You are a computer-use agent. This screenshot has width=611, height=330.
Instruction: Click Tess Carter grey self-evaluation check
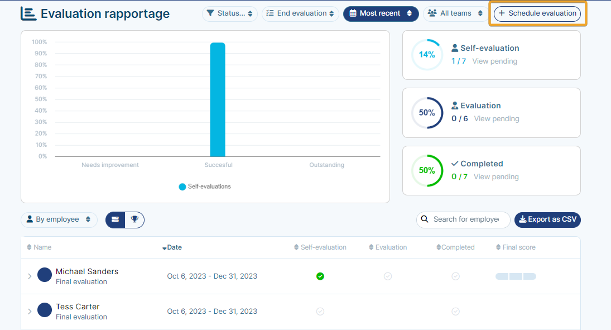320,311
